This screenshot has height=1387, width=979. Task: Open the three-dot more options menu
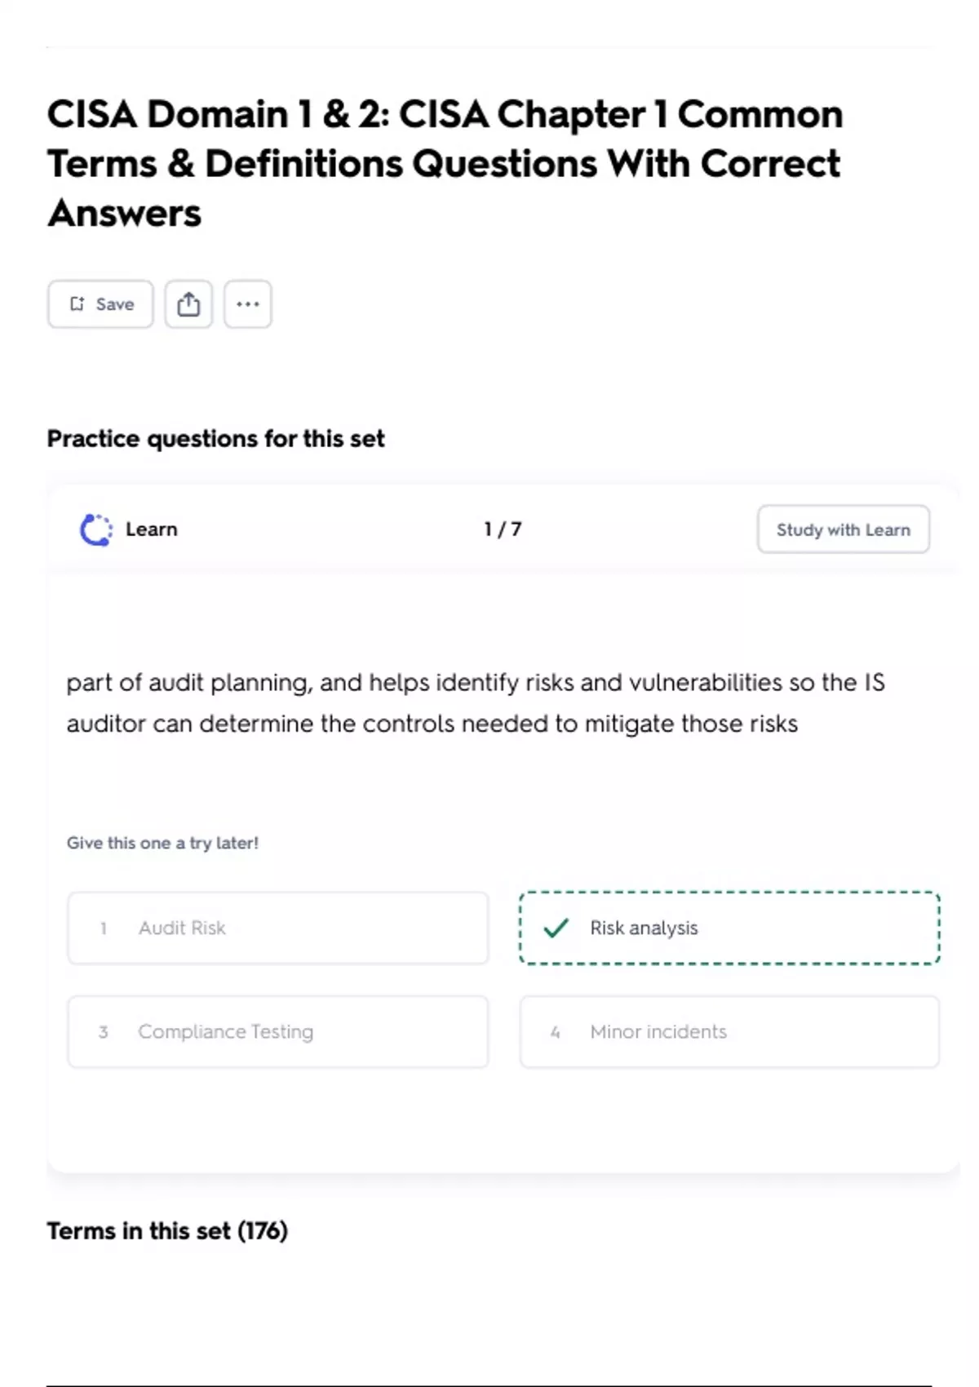[x=248, y=304]
